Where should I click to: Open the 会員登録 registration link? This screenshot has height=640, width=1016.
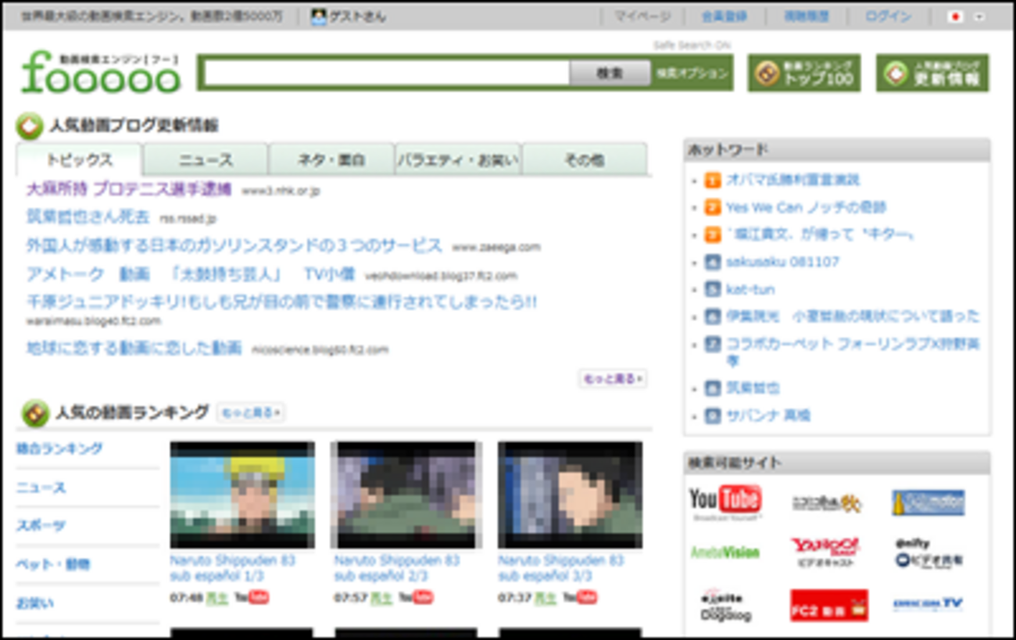(x=724, y=16)
